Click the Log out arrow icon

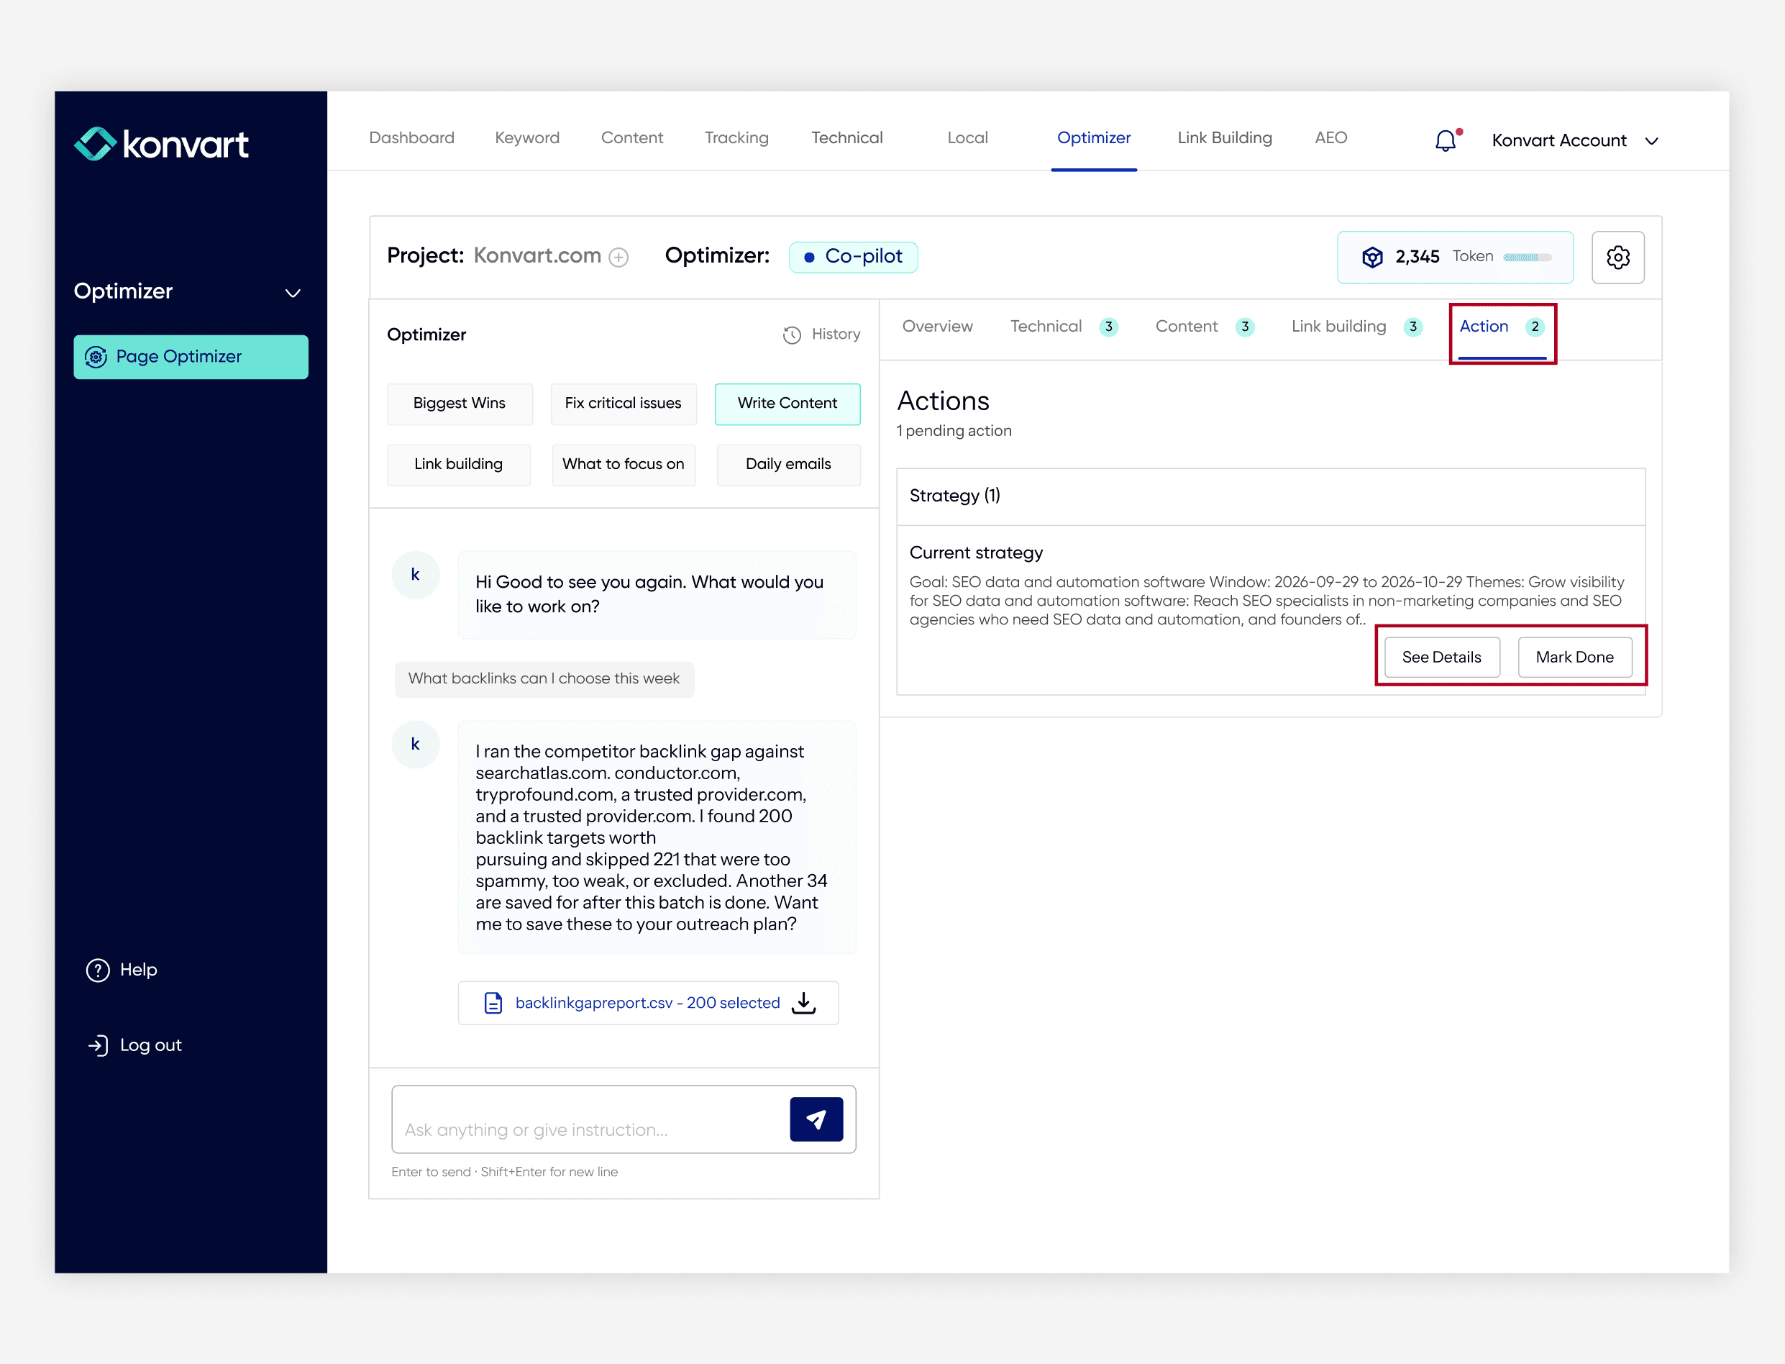97,1045
